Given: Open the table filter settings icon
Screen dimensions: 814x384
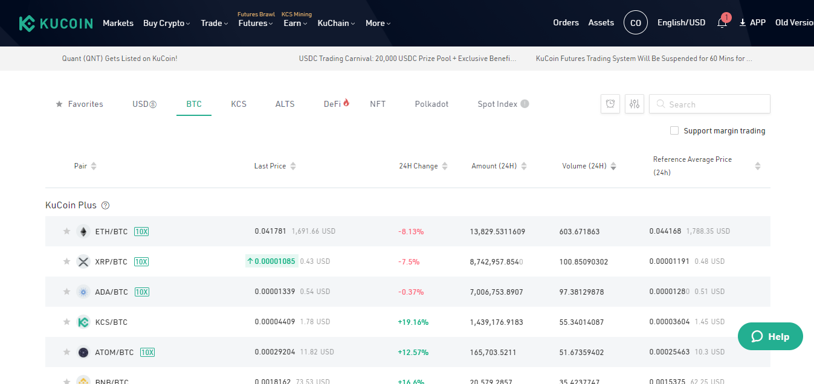Looking at the screenshot, I should [x=635, y=104].
